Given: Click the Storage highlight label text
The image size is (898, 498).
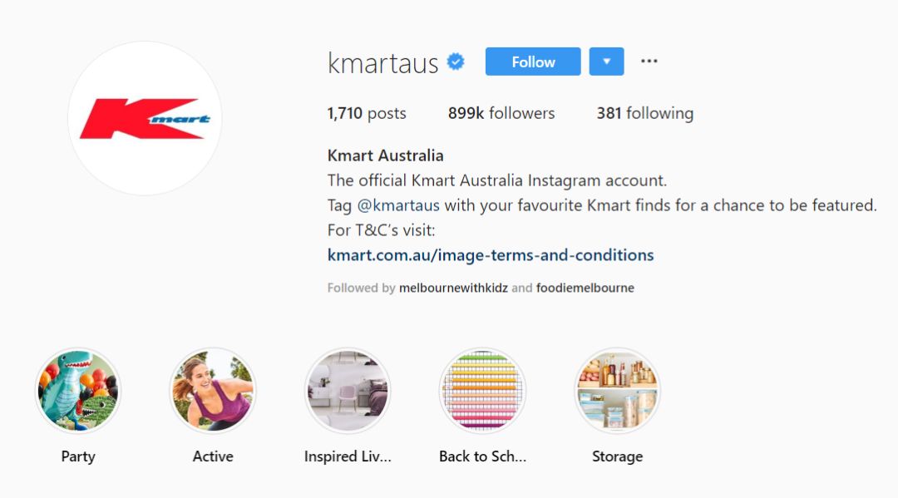Looking at the screenshot, I should 617,456.
